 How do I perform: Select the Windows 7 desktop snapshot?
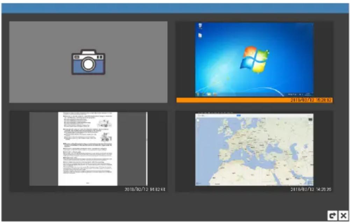point(254,59)
